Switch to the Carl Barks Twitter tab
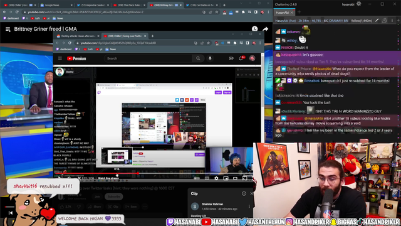The width and height of the screenshot is (401, 226). click(202, 5)
